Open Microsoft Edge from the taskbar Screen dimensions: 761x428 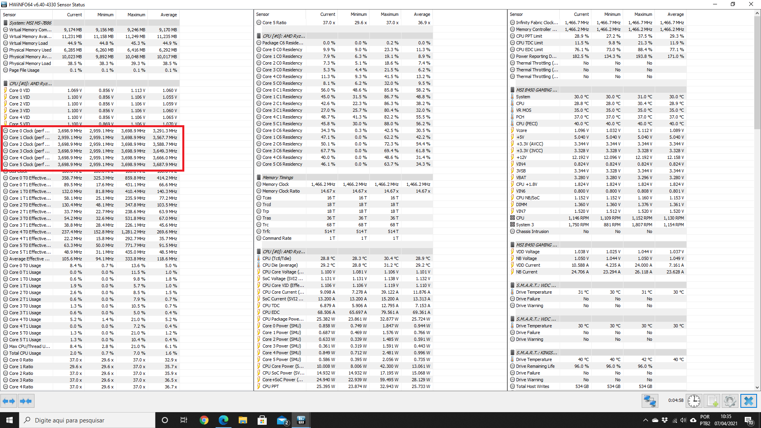[223, 420]
